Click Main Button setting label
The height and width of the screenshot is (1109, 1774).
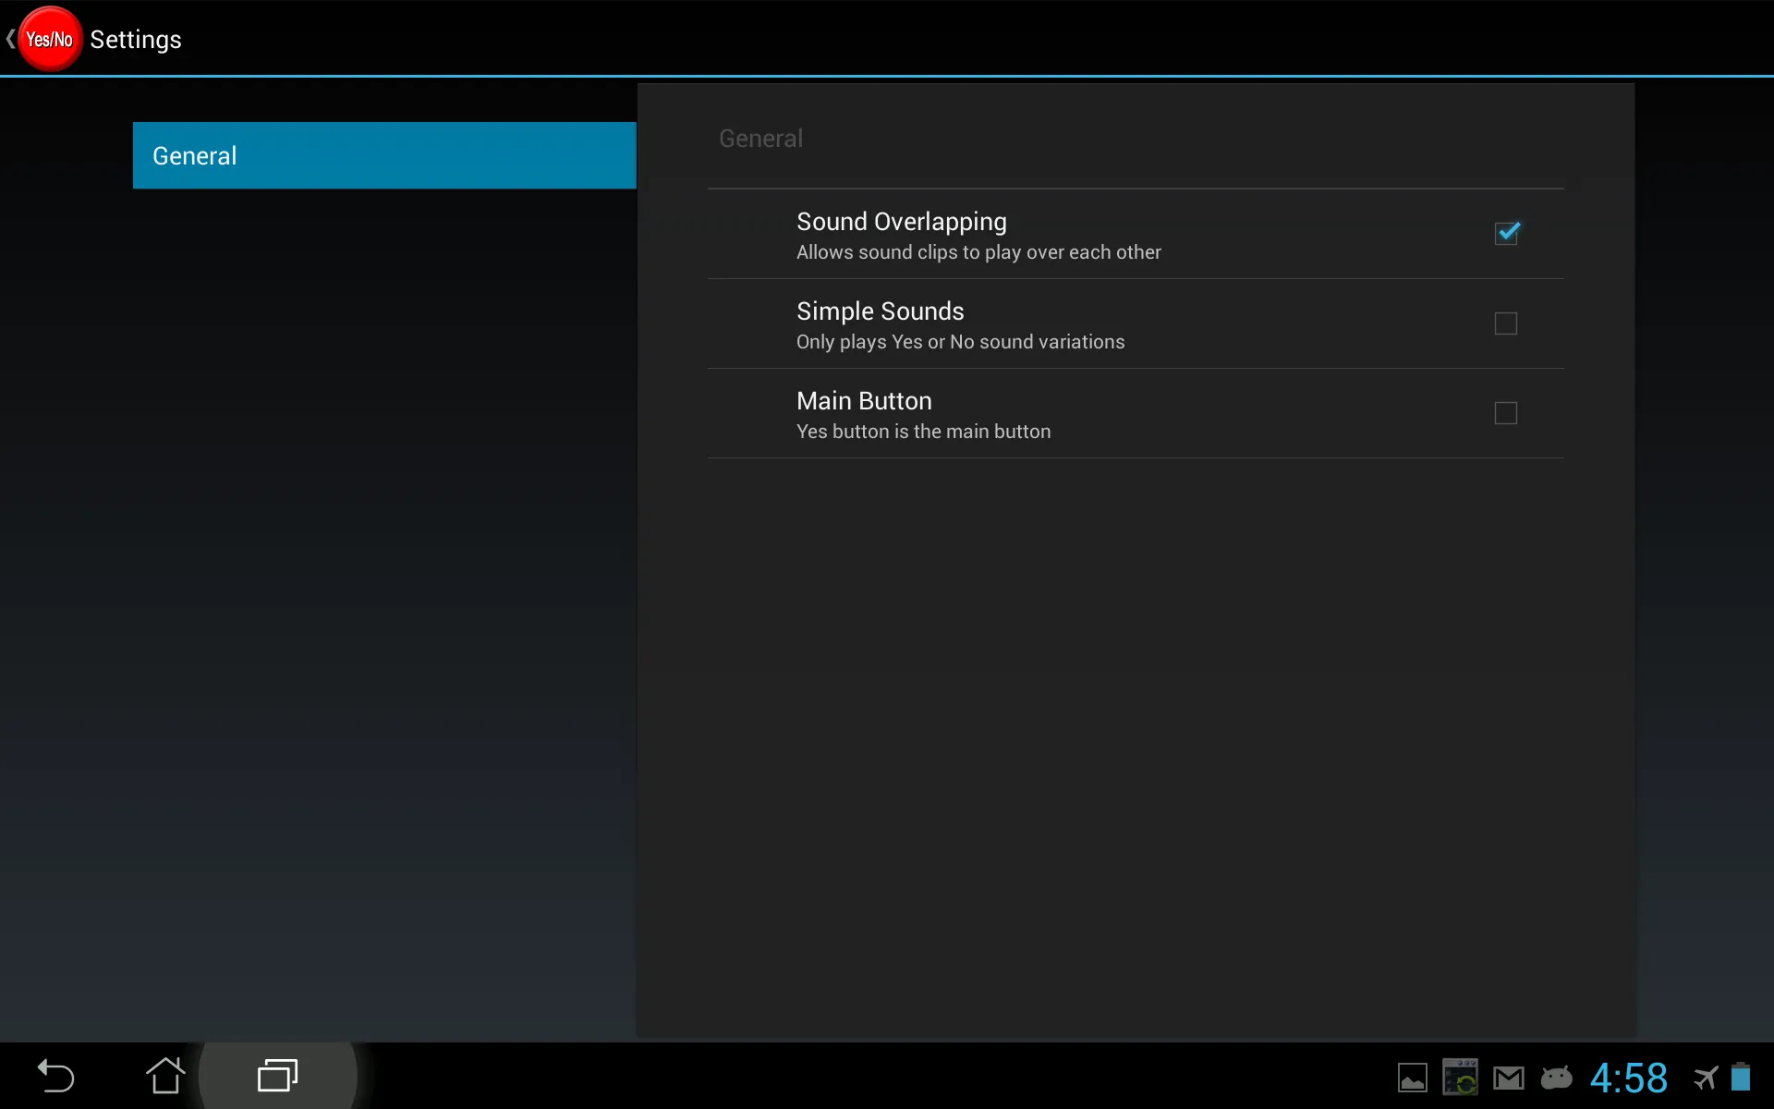point(863,400)
